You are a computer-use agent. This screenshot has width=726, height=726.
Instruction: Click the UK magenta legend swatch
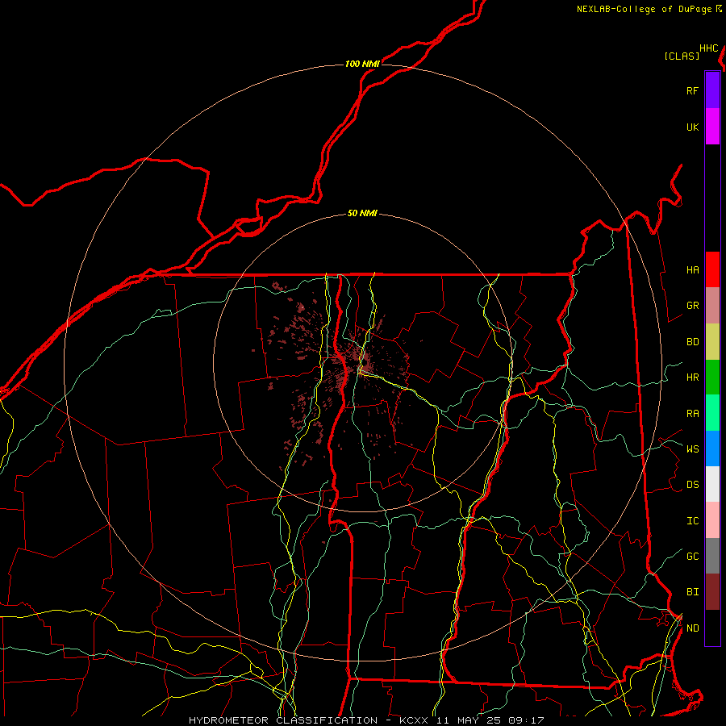pos(712,127)
